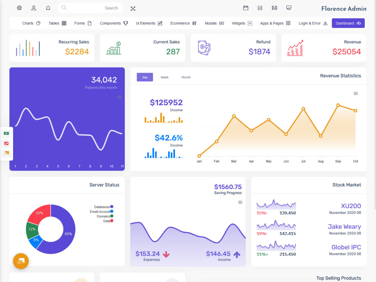This screenshot has width=376, height=282.
Task: Click the red image icon in the side panel
Action: [6, 143]
